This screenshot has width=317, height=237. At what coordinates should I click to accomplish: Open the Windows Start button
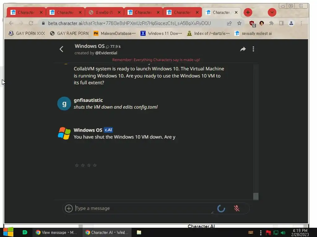pyautogui.click(x=8, y=232)
